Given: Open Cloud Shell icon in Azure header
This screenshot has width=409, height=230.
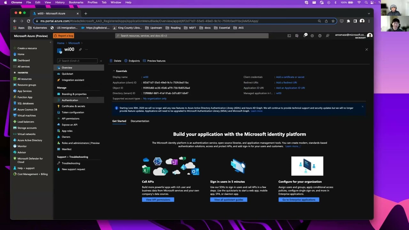Looking at the screenshot, I should tap(289, 36).
